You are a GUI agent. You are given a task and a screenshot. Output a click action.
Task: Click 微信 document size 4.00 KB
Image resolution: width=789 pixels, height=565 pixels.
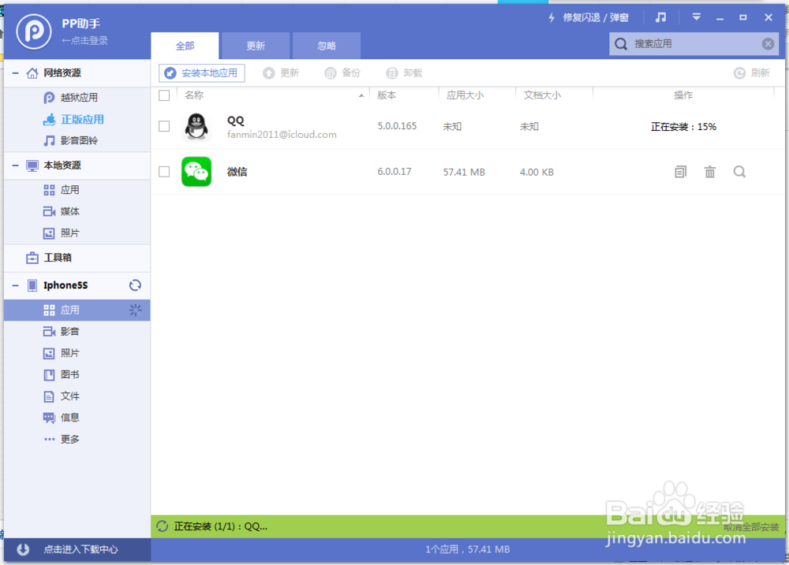point(537,172)
